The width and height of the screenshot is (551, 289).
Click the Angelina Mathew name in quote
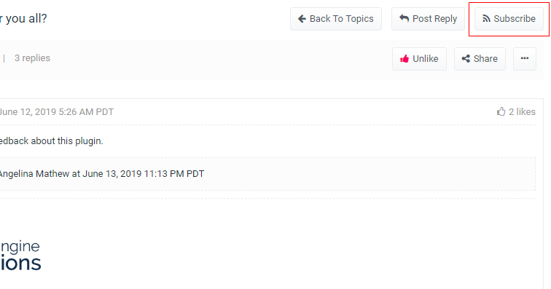tap(34, 174)
